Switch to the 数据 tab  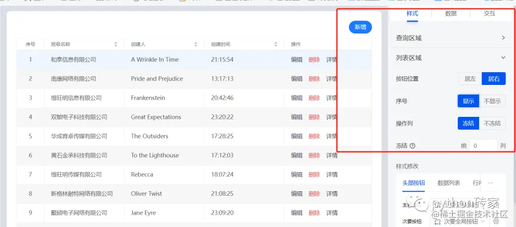[x=451, y=13]
